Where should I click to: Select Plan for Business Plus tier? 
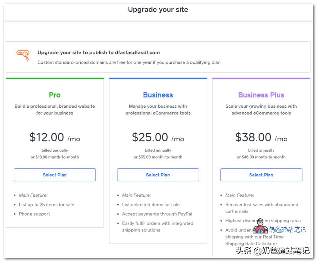(261, 175)
